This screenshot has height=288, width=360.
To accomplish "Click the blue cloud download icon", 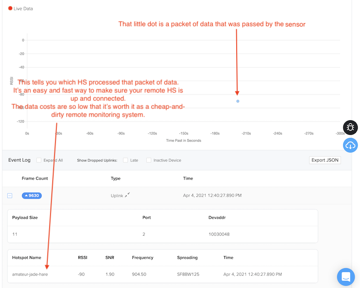I will [x=351, y=145].
